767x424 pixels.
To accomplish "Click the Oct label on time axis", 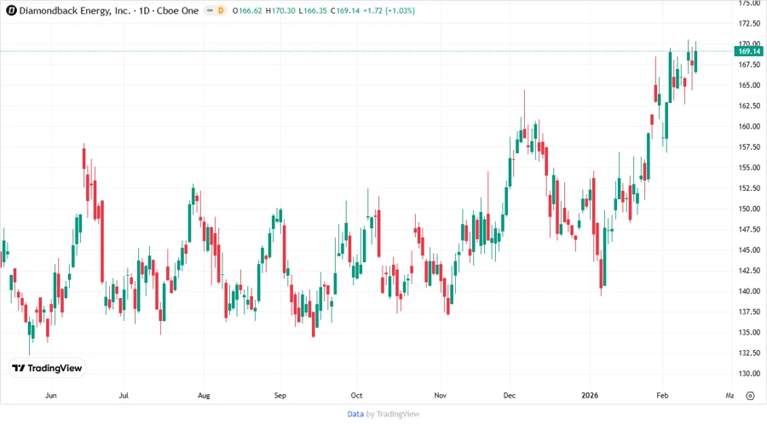I will [356, 395].
